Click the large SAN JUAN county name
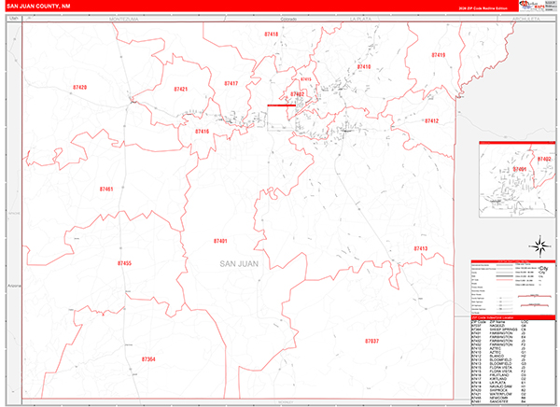This screenshot has width=560, height=407. click(239, 264)
